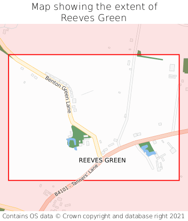This screenshot has height=221, width=188.
Task: Click the building at the far right of the map south of Tanners' Lane
Action: click(173, 151)
